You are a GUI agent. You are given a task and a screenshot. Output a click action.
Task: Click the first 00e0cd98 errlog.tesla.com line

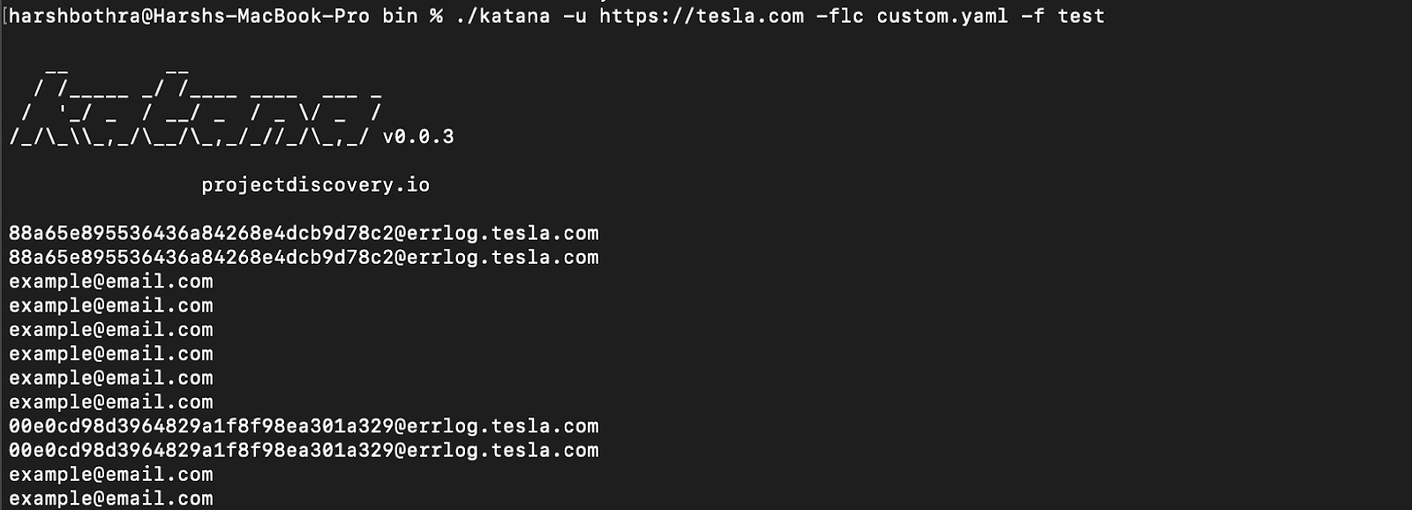click(x=304, y=426)
